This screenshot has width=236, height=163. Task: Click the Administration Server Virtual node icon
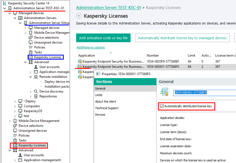[x=26, y=23]
